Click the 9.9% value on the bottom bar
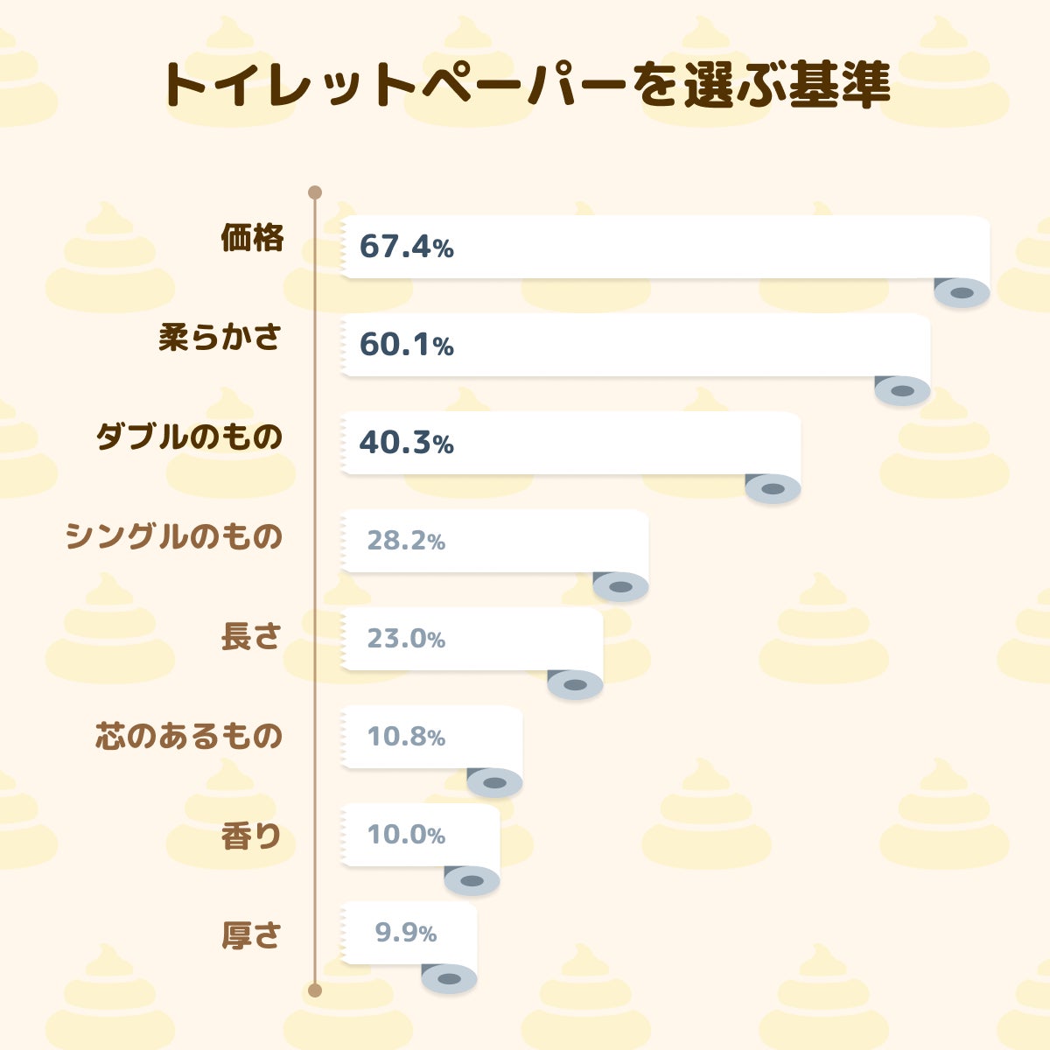This screenshot has width=1050, height=1050. click(x=406, y=934)
